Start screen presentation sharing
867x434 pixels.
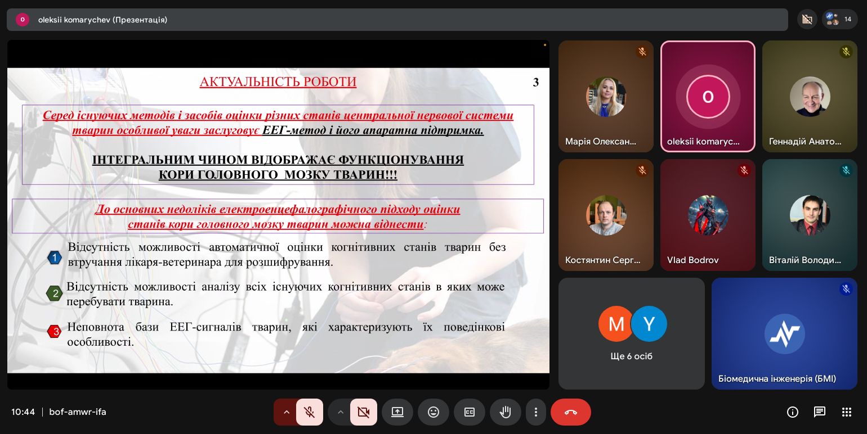point(397,412)
